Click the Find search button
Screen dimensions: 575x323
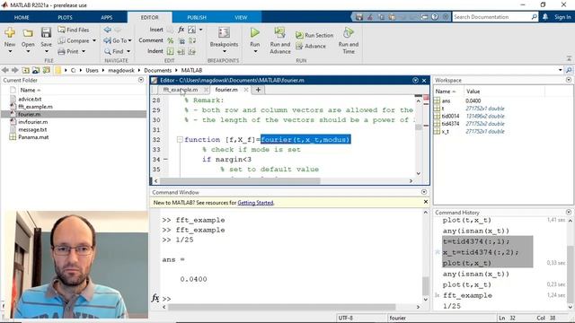click(x=114, y=52)
